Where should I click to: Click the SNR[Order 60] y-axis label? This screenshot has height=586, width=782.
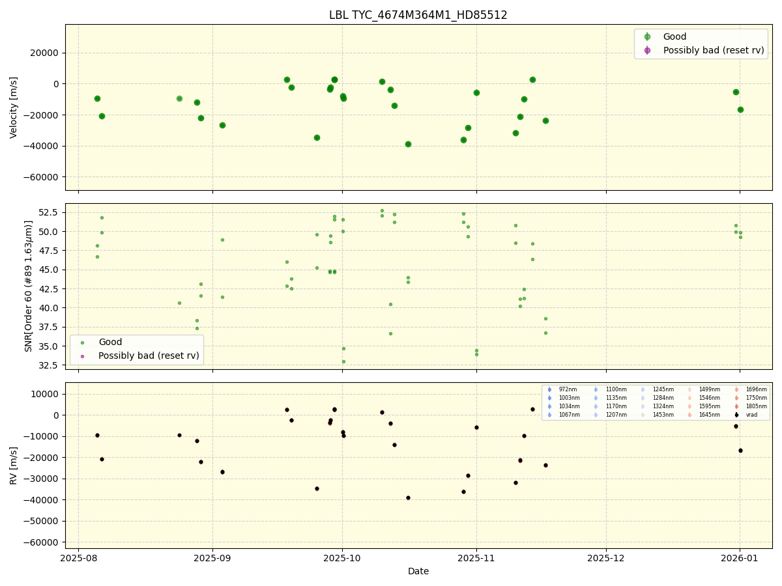29,286
